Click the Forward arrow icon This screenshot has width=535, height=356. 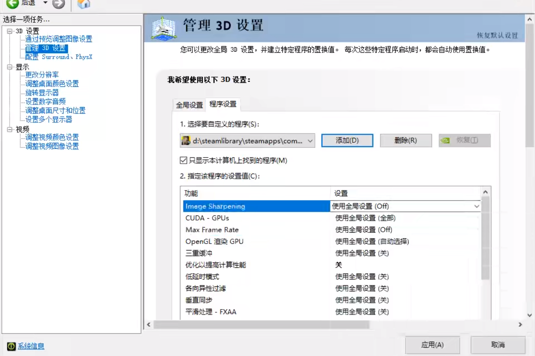point(58,4)
